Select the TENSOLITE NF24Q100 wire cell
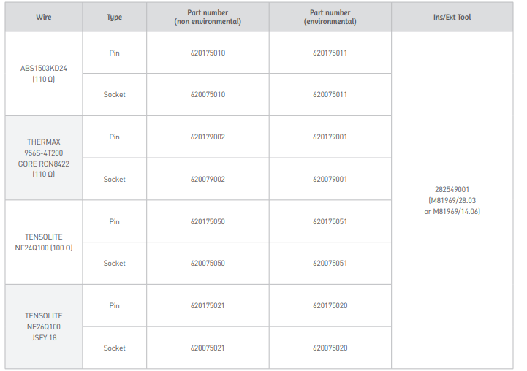This screenshot has height=371, width=527. click(x=44, y=242)
